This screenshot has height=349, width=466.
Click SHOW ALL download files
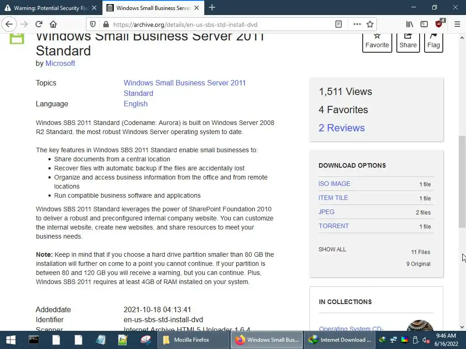pos(332,249)
